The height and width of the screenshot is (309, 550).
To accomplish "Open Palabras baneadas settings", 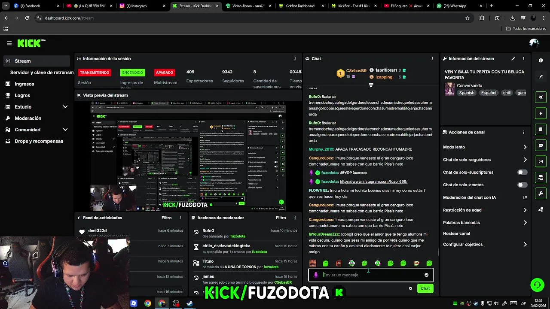I will coord(485,223).
